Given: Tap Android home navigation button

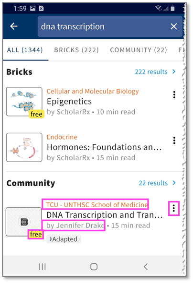Looking at the screenshot, I should coord(94,267).
